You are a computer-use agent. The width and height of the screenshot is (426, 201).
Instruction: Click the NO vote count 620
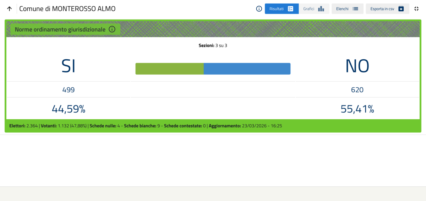(x=357, y=90)
